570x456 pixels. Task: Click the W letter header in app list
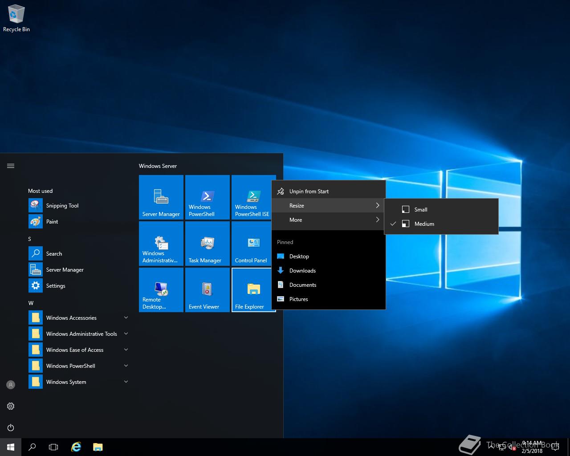pos(31,303)
